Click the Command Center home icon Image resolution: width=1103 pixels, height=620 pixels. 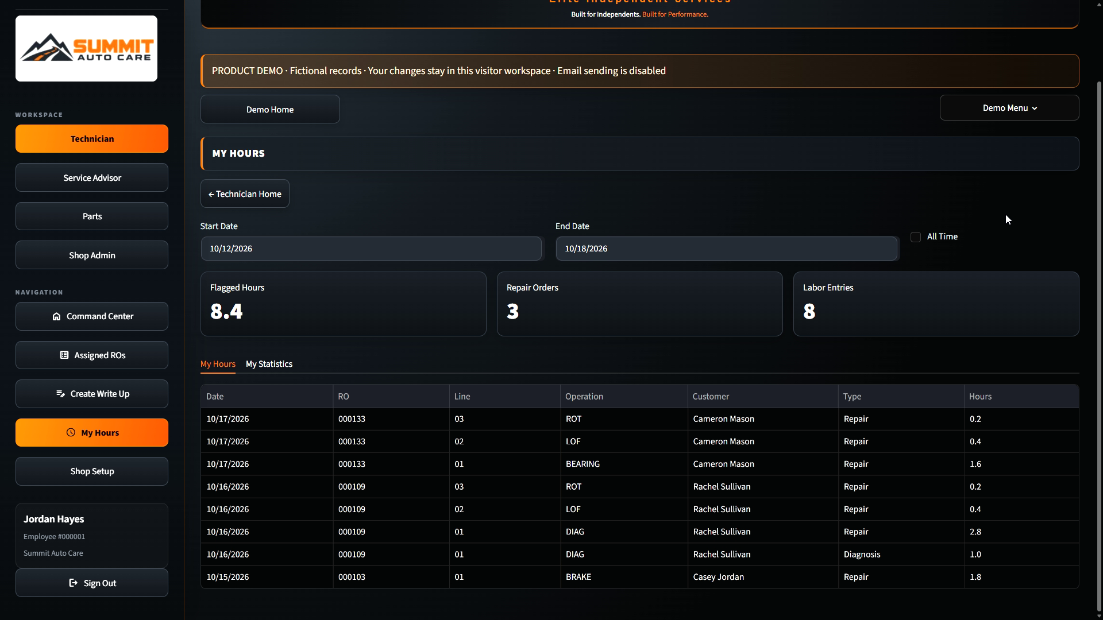pos(56,316)
